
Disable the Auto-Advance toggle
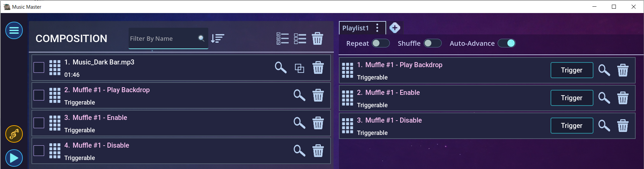tap(506, 43)
